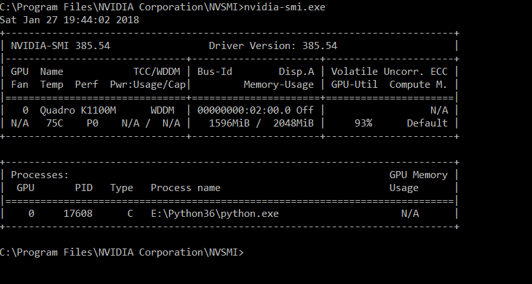Click the 'Memory-Usage' column header
The width and height of the screenshot is (532, 284).
[x=279, y=85]
